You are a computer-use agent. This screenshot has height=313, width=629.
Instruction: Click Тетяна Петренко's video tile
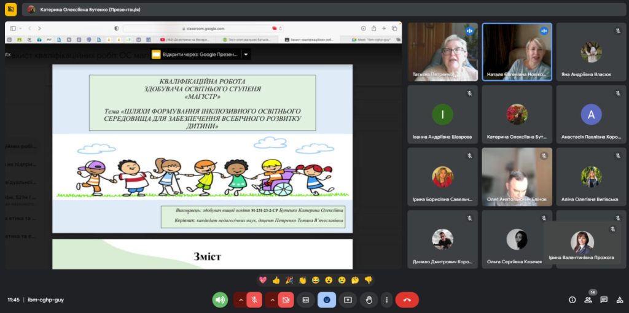(442, 52)
